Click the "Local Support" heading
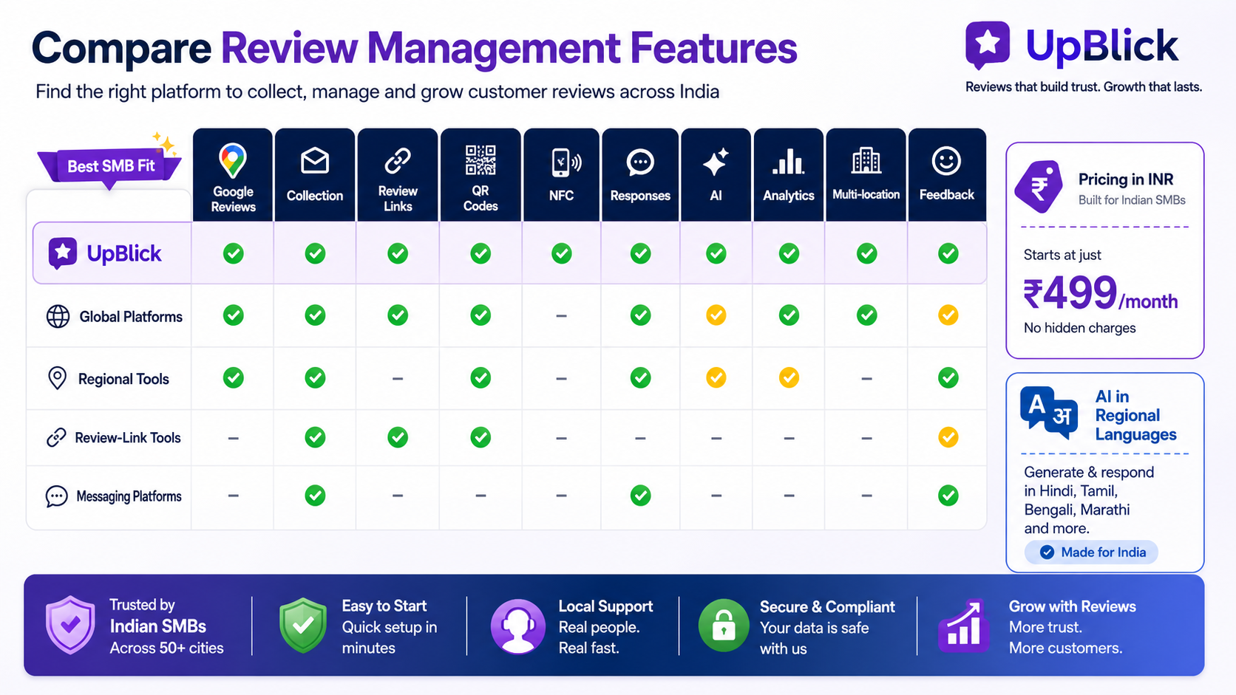Image resolution: width=1236 pixels, height=695 pixels. click(x=605, y=606)
